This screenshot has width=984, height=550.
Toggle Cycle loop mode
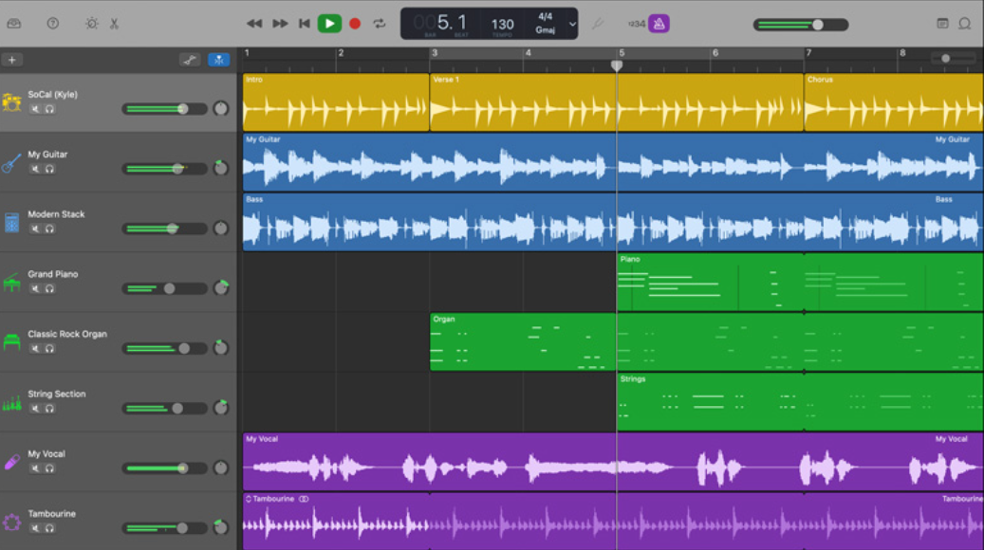click(379, 24)
